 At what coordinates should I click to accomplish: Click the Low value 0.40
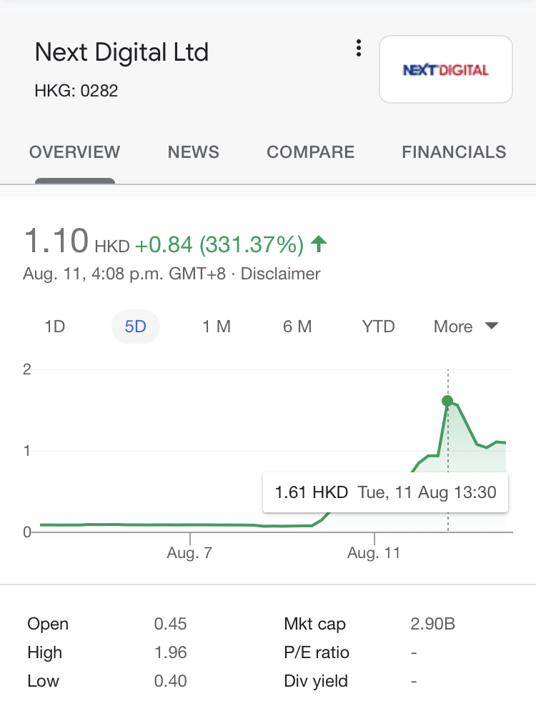click(170, 681)
